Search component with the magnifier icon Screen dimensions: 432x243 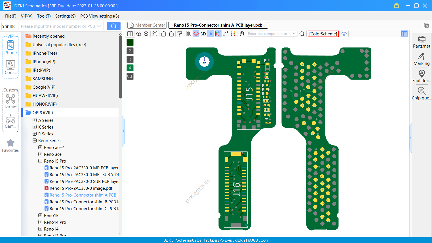(302, 34)
